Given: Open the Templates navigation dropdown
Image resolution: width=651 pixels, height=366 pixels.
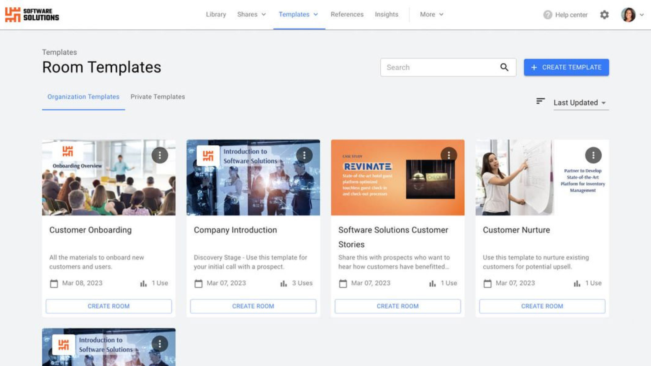Looking at the screenshot, I should click(x=299, y=14).
